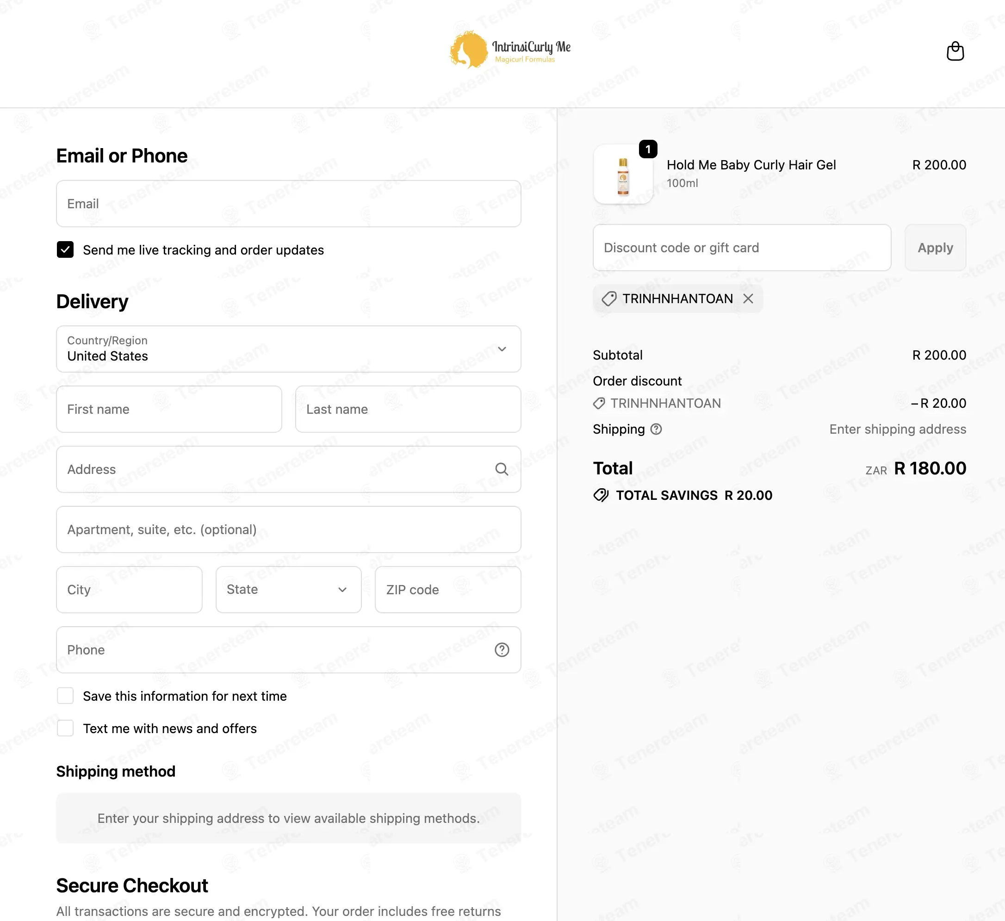Show shipping info help icon
Viewport: 1005px width, 921px height.
click(656, 429)
